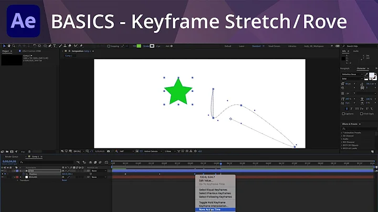Open the resolution dropdown set to Half
378x212 pixels.
127,151
